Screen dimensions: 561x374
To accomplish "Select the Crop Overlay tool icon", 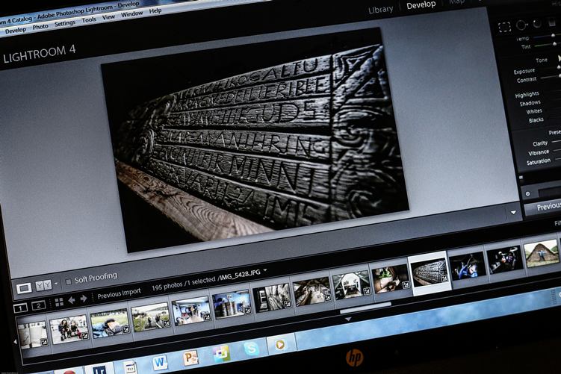I will tap(504, 27).
